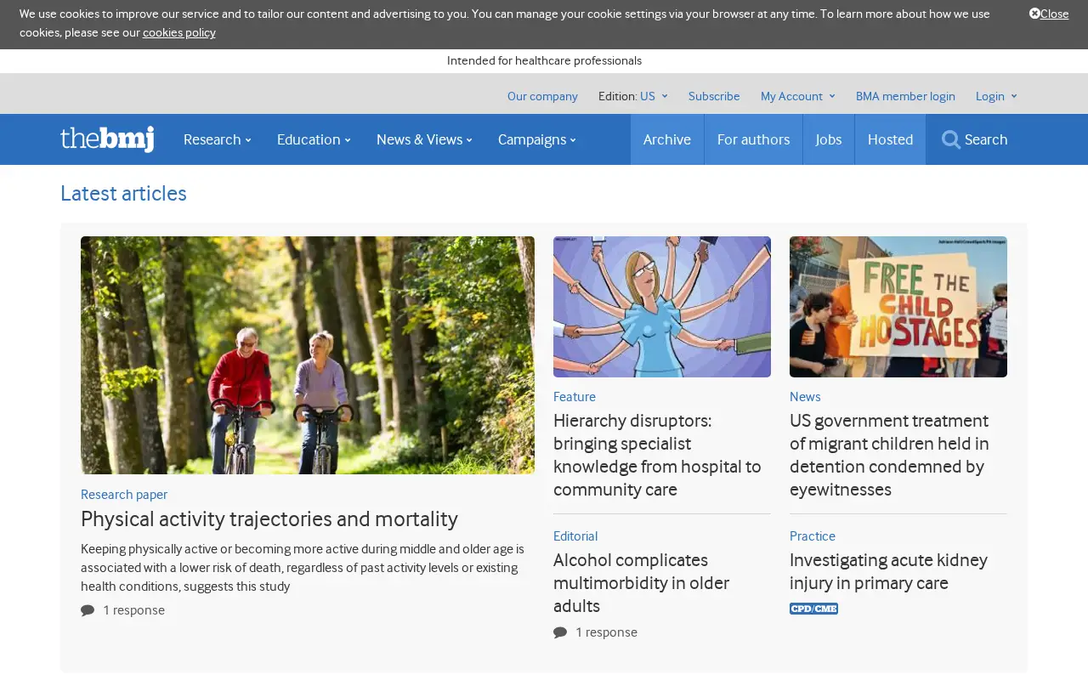Open search via the magnifier icon
The image size is (1088, 680).
[x=951, y=139]
